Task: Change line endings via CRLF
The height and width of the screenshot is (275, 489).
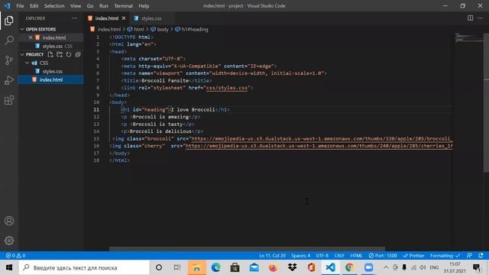Action: [339, 256]
